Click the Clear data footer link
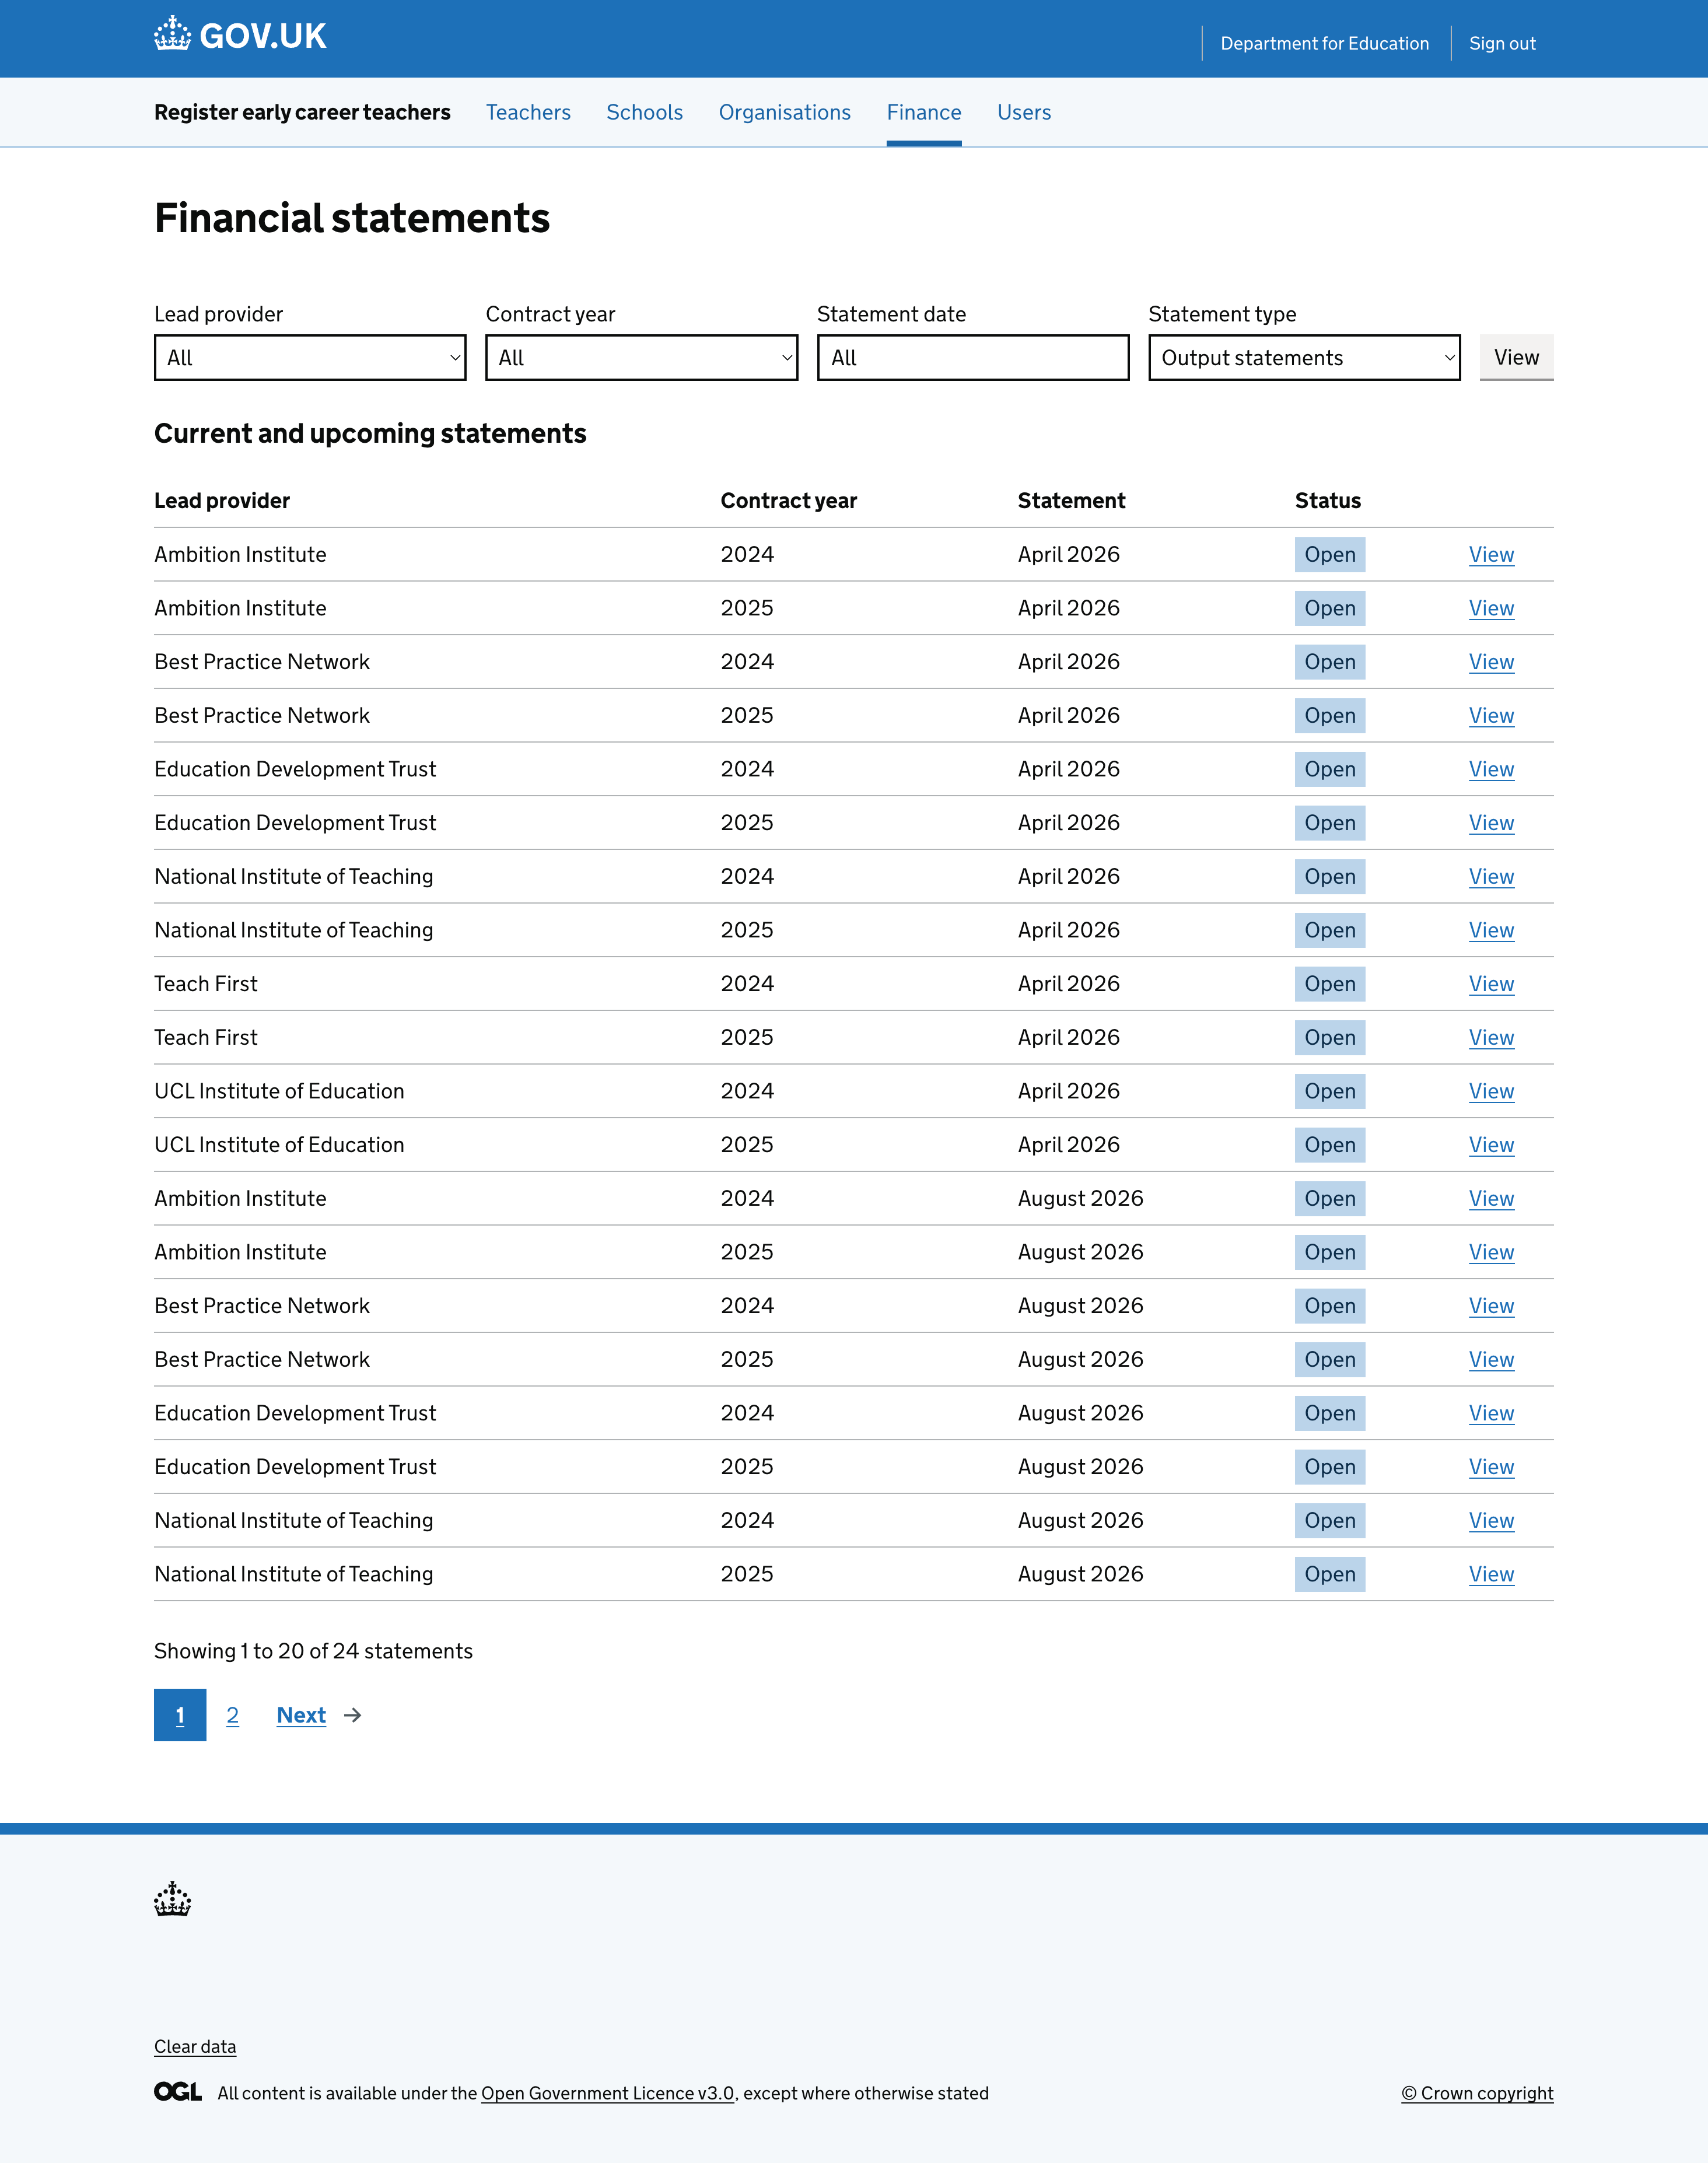1708x2163 pixels. click(195, 2046)
